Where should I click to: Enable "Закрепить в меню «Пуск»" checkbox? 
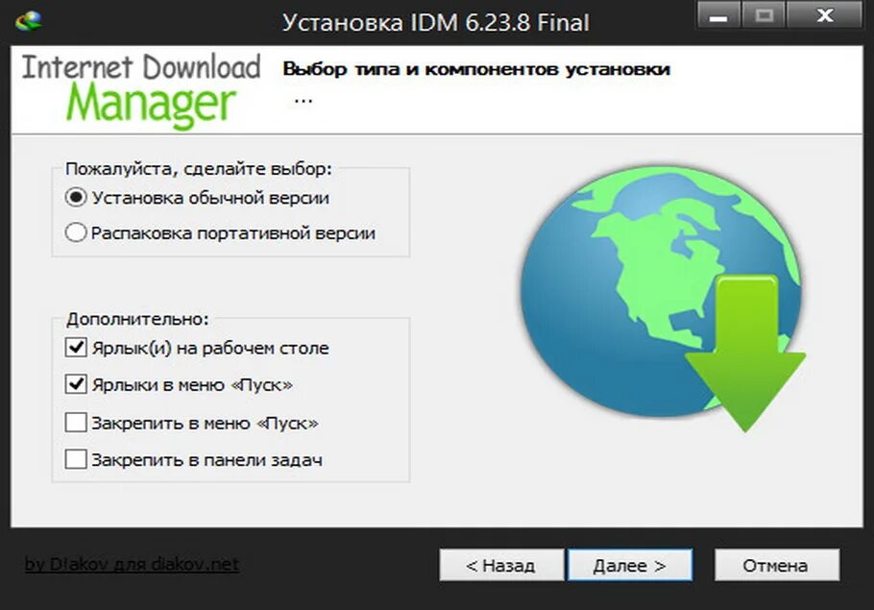[x=76, y=423]
